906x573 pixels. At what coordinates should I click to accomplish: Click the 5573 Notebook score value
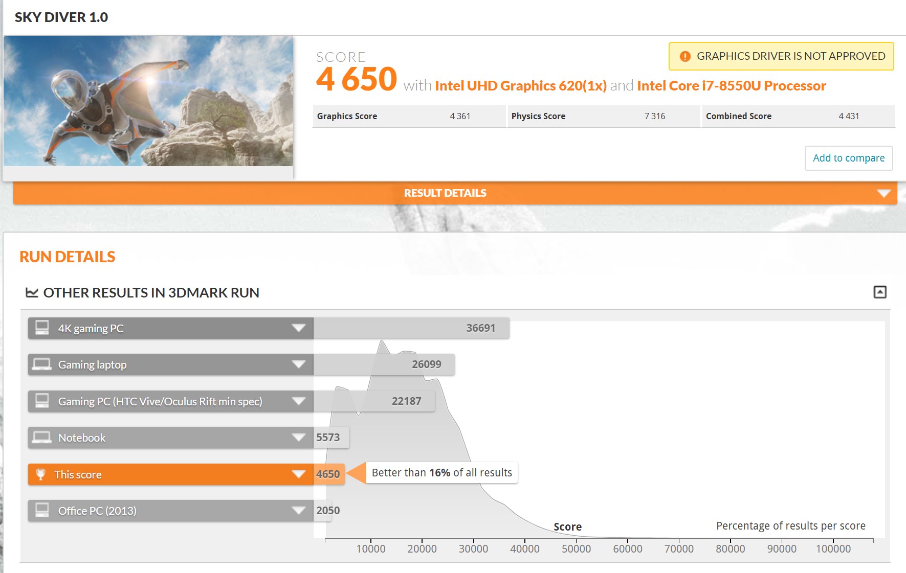click(x=328, y=438)
